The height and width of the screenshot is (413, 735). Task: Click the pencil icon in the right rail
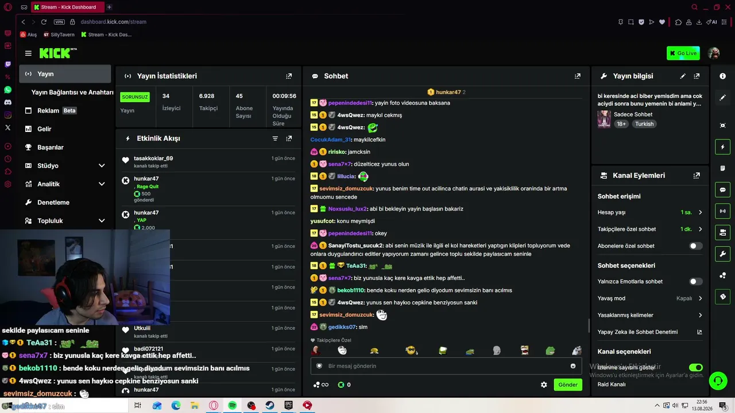coord(723,98)
